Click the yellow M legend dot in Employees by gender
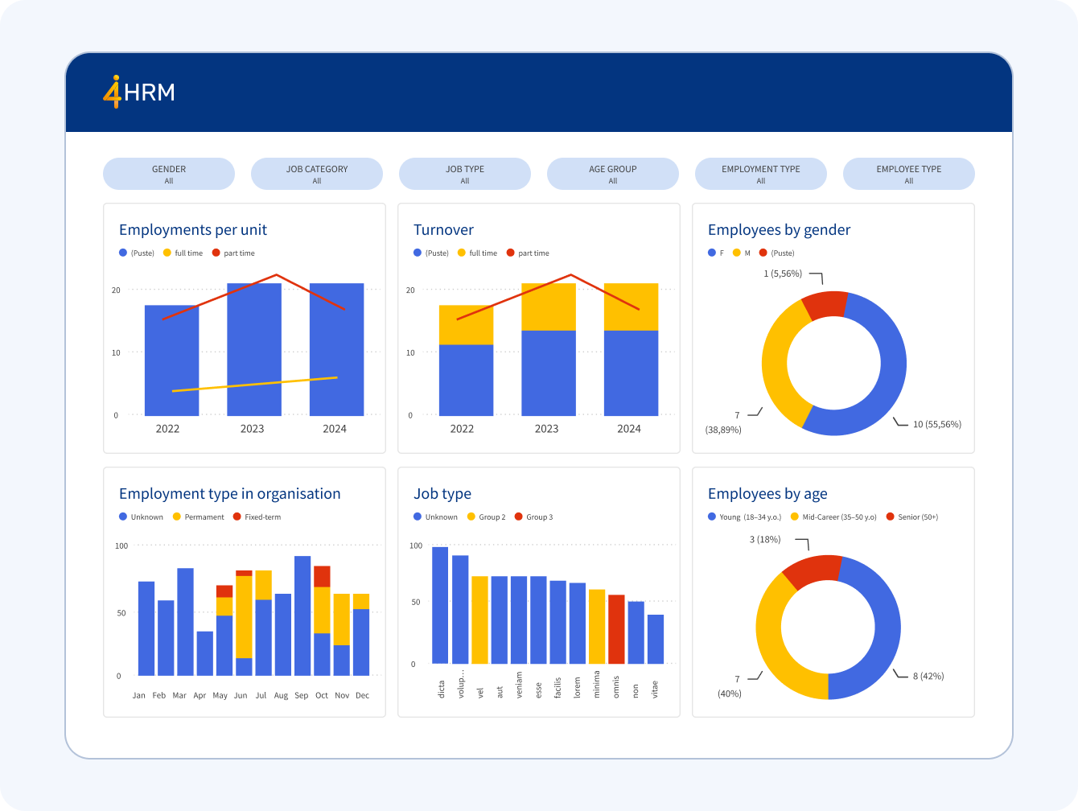The width and height of the screenshot is (1078, 811). (734, 253)
